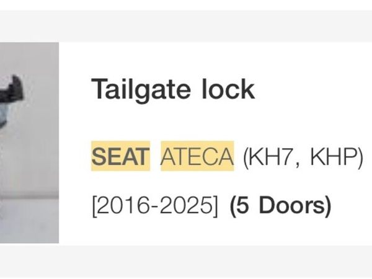Click the [2016-2025] year range
This screenshot has height=279, width=372.
click(154, 205)
